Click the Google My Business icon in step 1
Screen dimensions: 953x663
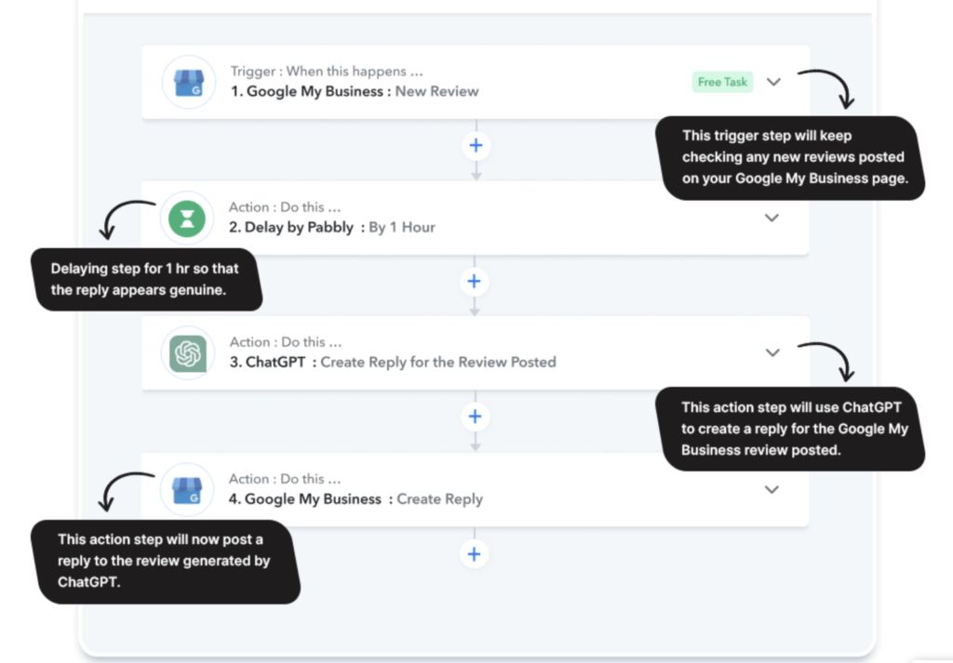click(188, 83)
